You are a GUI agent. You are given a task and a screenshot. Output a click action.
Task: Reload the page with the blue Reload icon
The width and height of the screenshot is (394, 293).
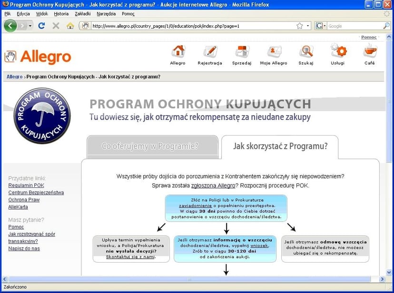coord(41,26)
